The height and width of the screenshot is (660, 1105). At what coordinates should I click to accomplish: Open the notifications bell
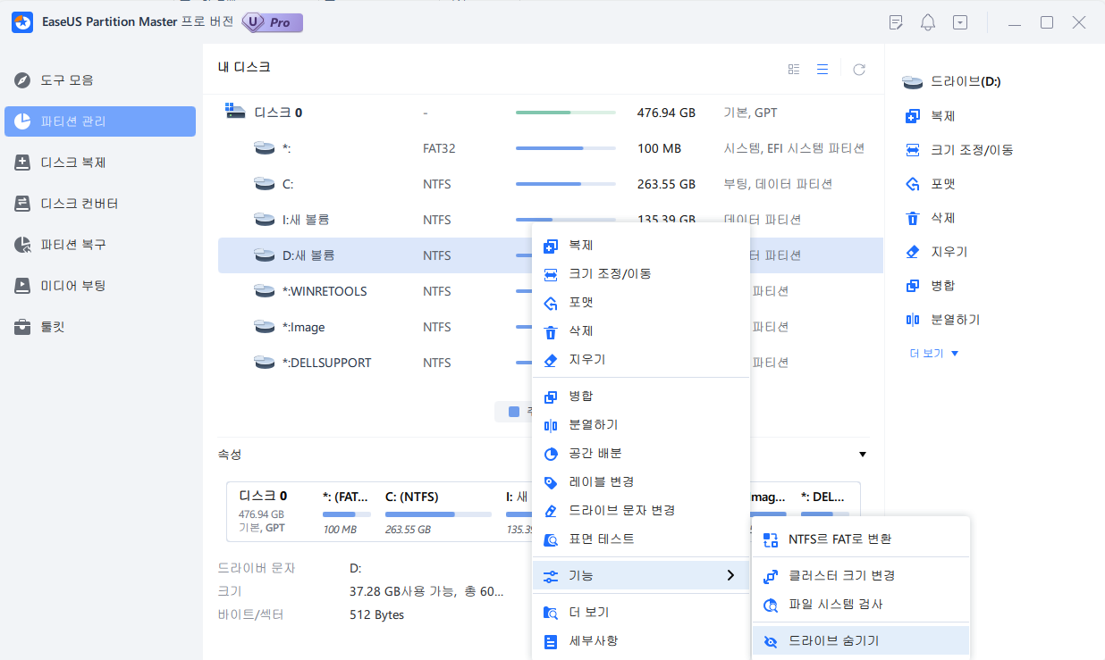pos(927,21)
